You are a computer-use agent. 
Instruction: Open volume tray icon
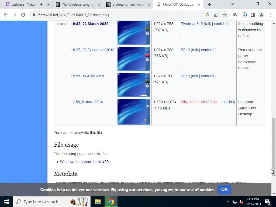pyautogui.click(x=241, y=202)
